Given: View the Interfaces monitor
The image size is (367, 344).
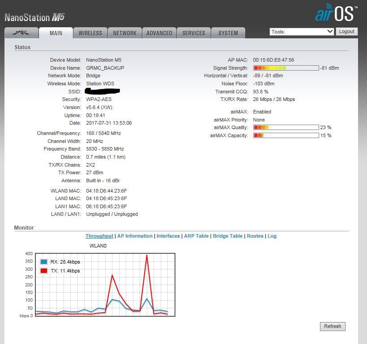Looking at the screenshot, I should 168,236.
